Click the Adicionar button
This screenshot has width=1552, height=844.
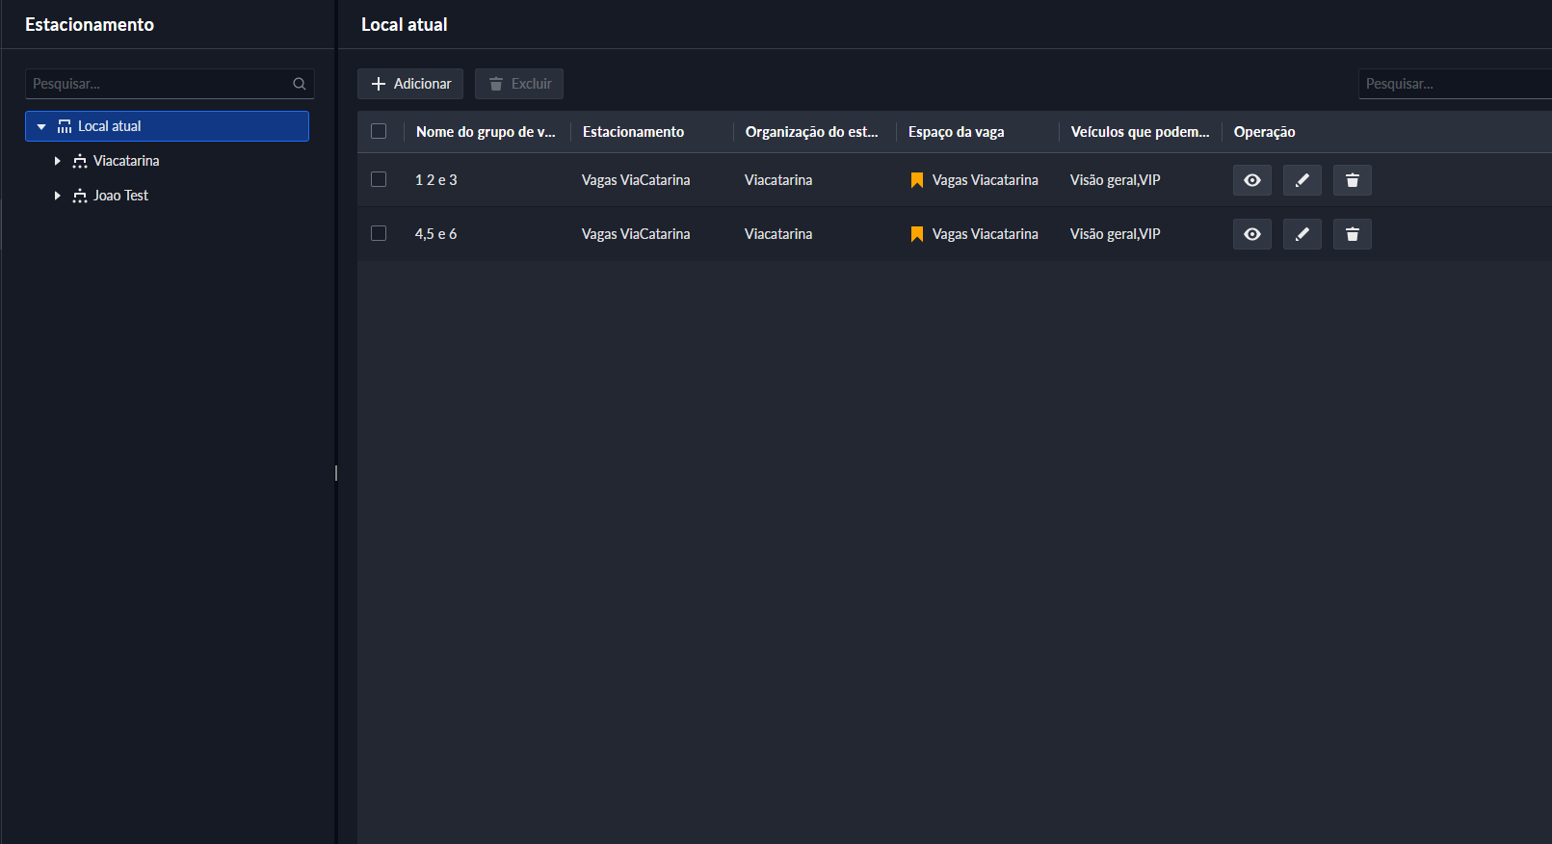coord(410,84)
